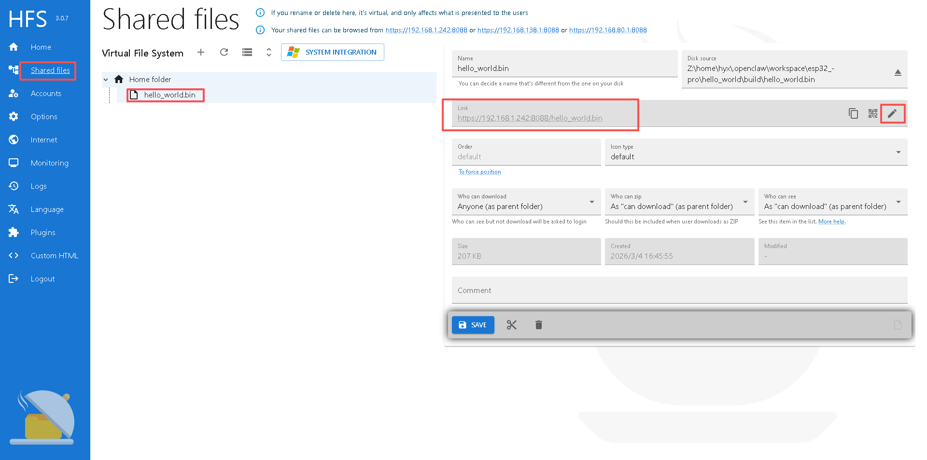Click the HFS logo
Image resolution: width=927 pixels, height=460 pixels.
click(x=28, y=19)
